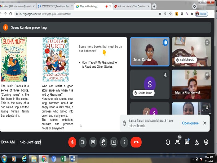217x163 pixels.
Task: Open the zoom magnifier icon in address bar
Action: 165,14
